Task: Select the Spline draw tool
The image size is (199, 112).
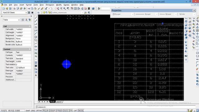Action: [x=36, y=43]
